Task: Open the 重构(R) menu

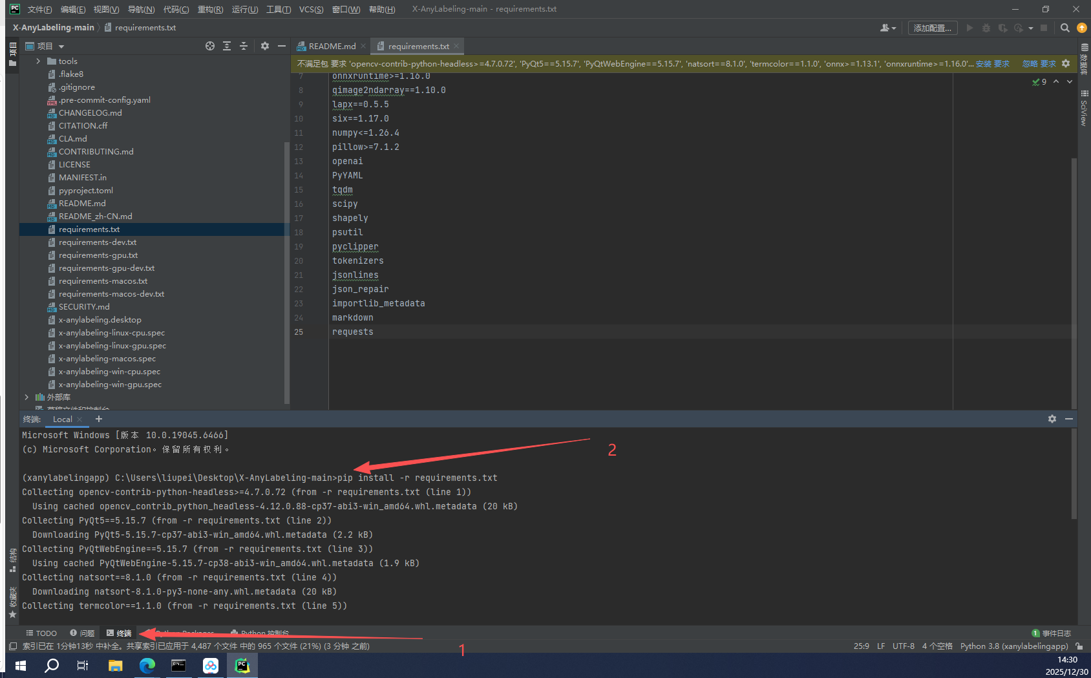Action: pyautogui.click(x=210, y=9)
